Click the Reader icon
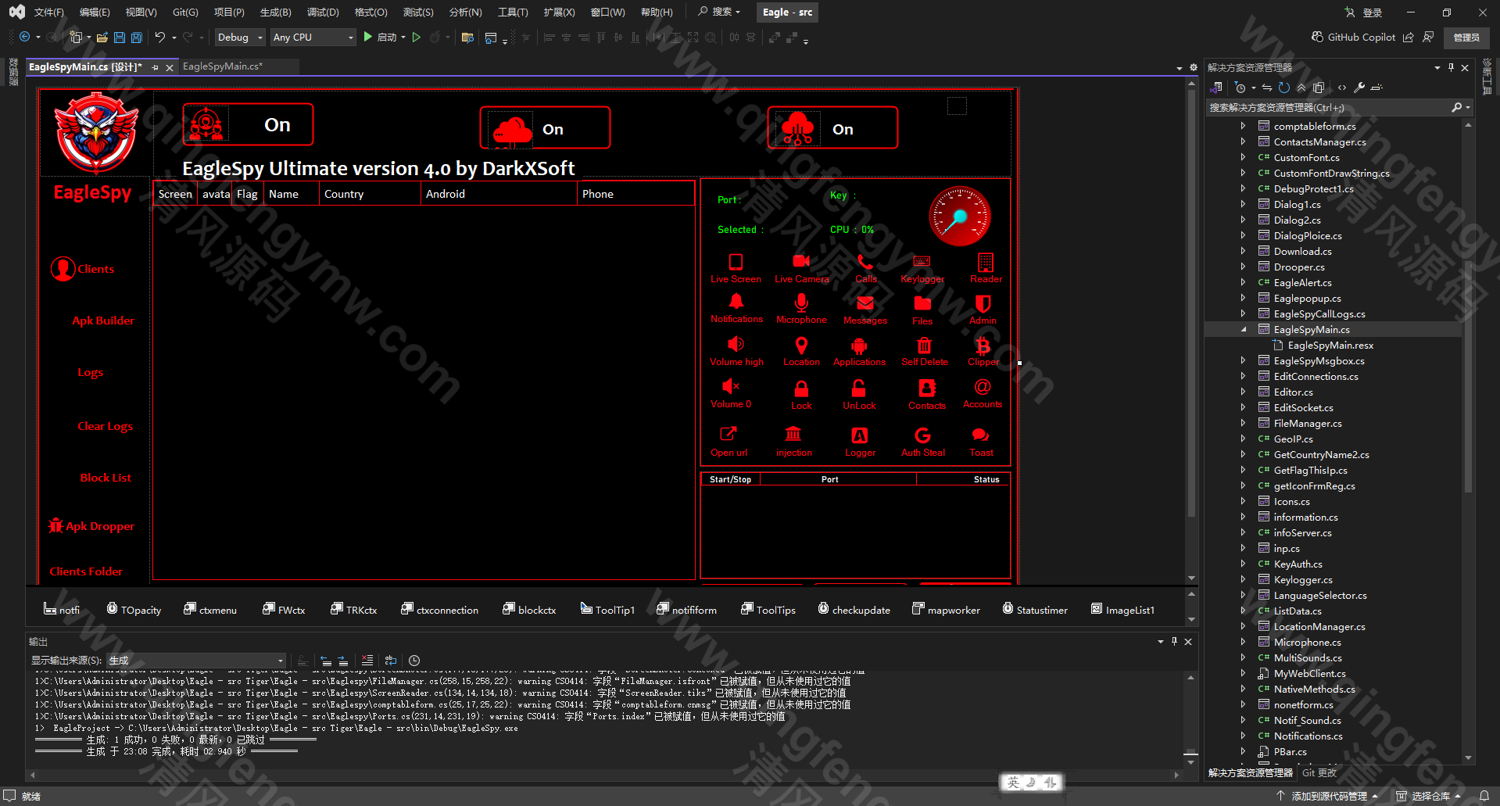This screenshot has height=806, width=1500. [986, 262]
